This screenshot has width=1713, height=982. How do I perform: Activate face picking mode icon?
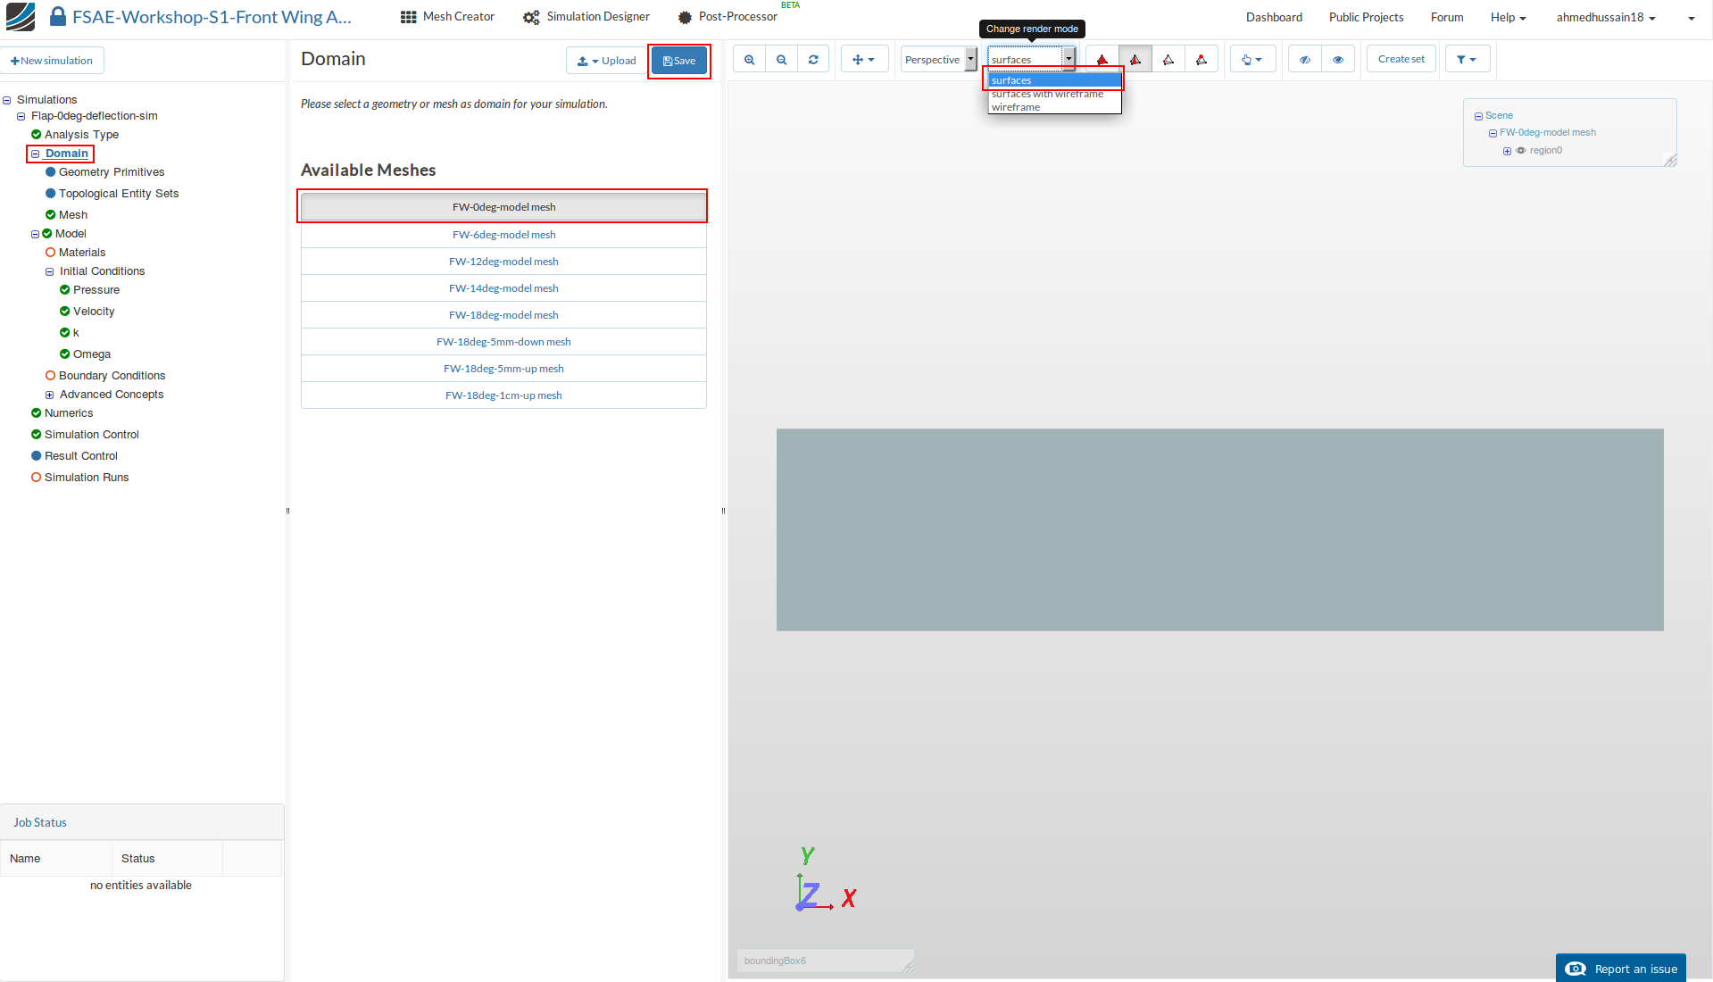[x=1135, y=60]
